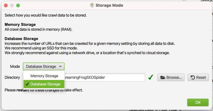Click the folder icon on Browse button
This screenshot has width=213, height=111.
pyautogui.click(x=162, y=77)
